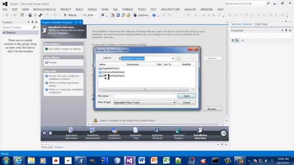Collapse the General group in Toolbox
Image resolution: width=294 pixels, height=165 pixels.
coord(4,33)
